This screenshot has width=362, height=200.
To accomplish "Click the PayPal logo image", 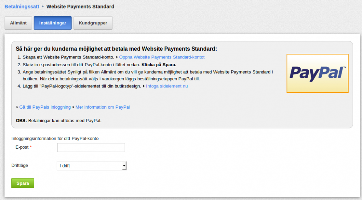I will pyautogui.click(x=317, y=73).
